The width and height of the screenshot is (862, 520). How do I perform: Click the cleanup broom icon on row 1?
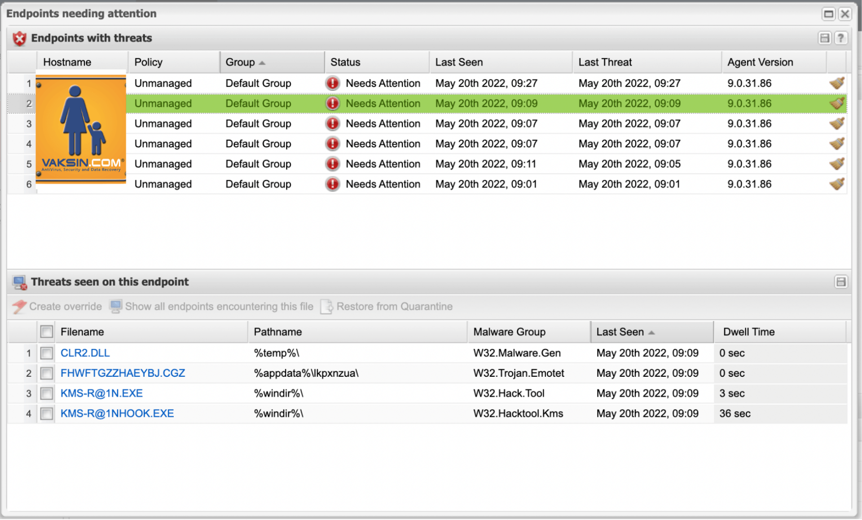tap(836, 83)
